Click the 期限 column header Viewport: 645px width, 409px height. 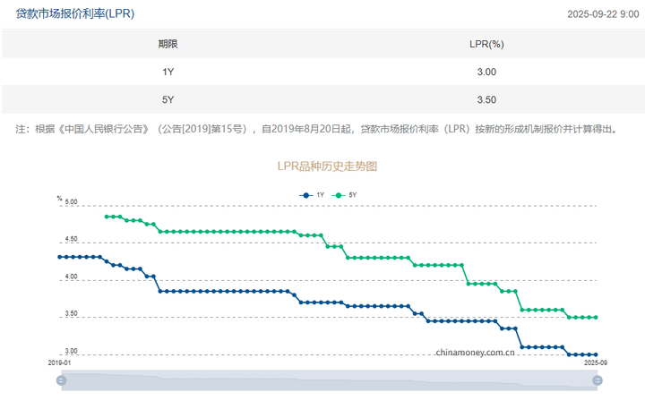[x=168, y=43]
